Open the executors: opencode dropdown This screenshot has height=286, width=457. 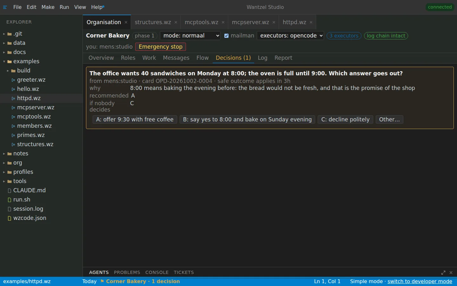290,36
